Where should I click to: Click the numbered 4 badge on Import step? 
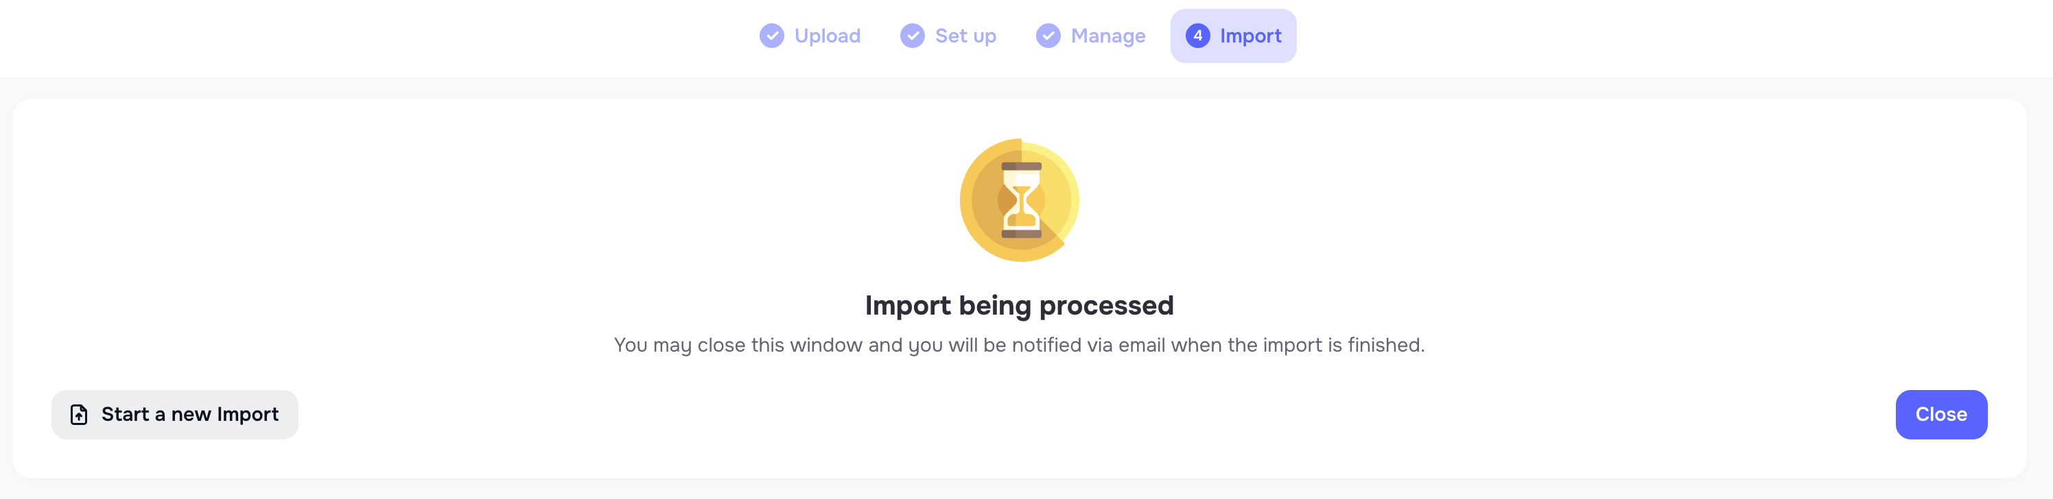(1197, 35)
